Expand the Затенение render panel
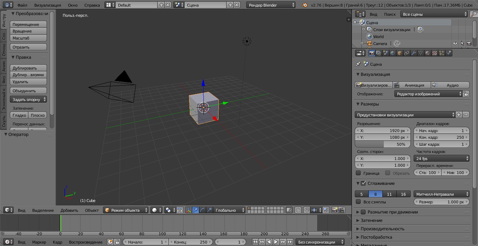Screen dimensions: 478x246 point(372,220)
